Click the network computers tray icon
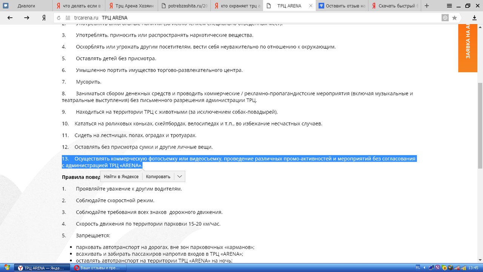Image resolution: width=483 pixels, height=272 pixels. tap(431, 267)
